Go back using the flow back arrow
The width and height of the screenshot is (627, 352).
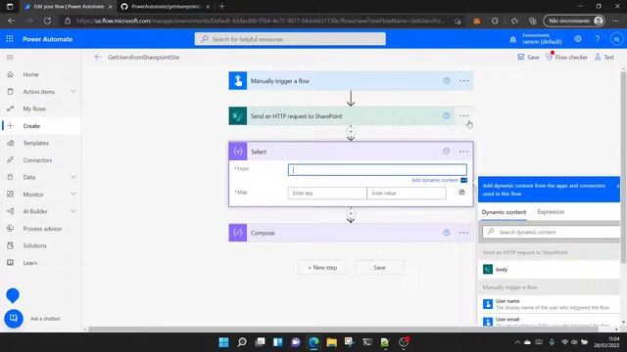click(x=98, y=57)
